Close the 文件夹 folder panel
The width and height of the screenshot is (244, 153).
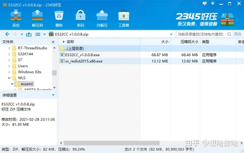[53, 42]
